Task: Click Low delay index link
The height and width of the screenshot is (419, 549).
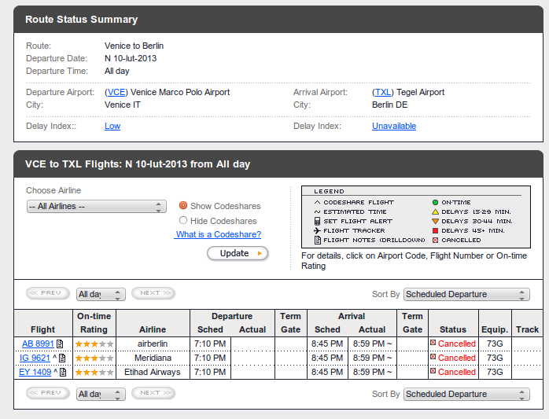Action: 112,126
